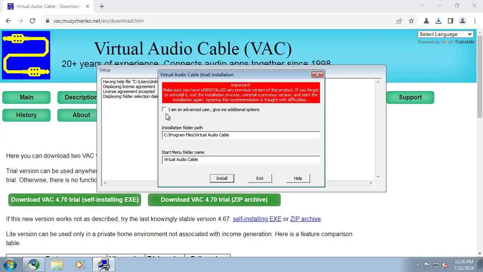Open the Windows Start menu
This screenshot has width=483, height=272.
click(x=10, y=264)
